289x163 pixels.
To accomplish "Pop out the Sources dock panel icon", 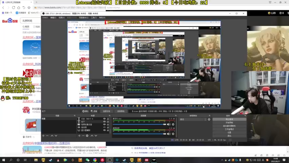I will click(x=109, y=116).
